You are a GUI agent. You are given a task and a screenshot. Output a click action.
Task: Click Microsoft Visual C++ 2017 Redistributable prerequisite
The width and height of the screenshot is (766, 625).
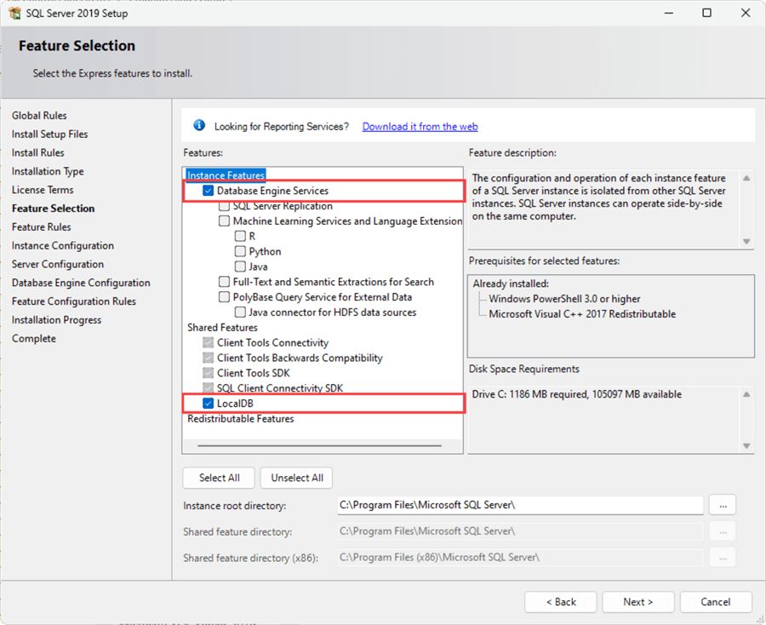pyautogui.click(x=582, y=313)
